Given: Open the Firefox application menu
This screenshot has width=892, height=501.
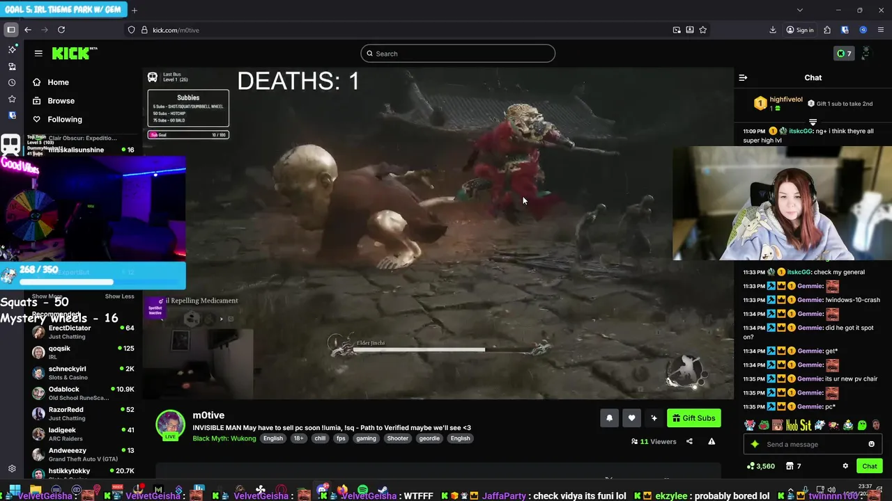Looking at the screenshot, I should click(x=881, y=30).
